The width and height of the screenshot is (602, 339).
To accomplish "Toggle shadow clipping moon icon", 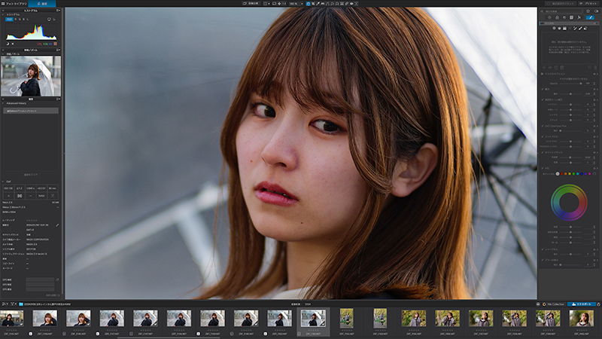I will (8, 44).
